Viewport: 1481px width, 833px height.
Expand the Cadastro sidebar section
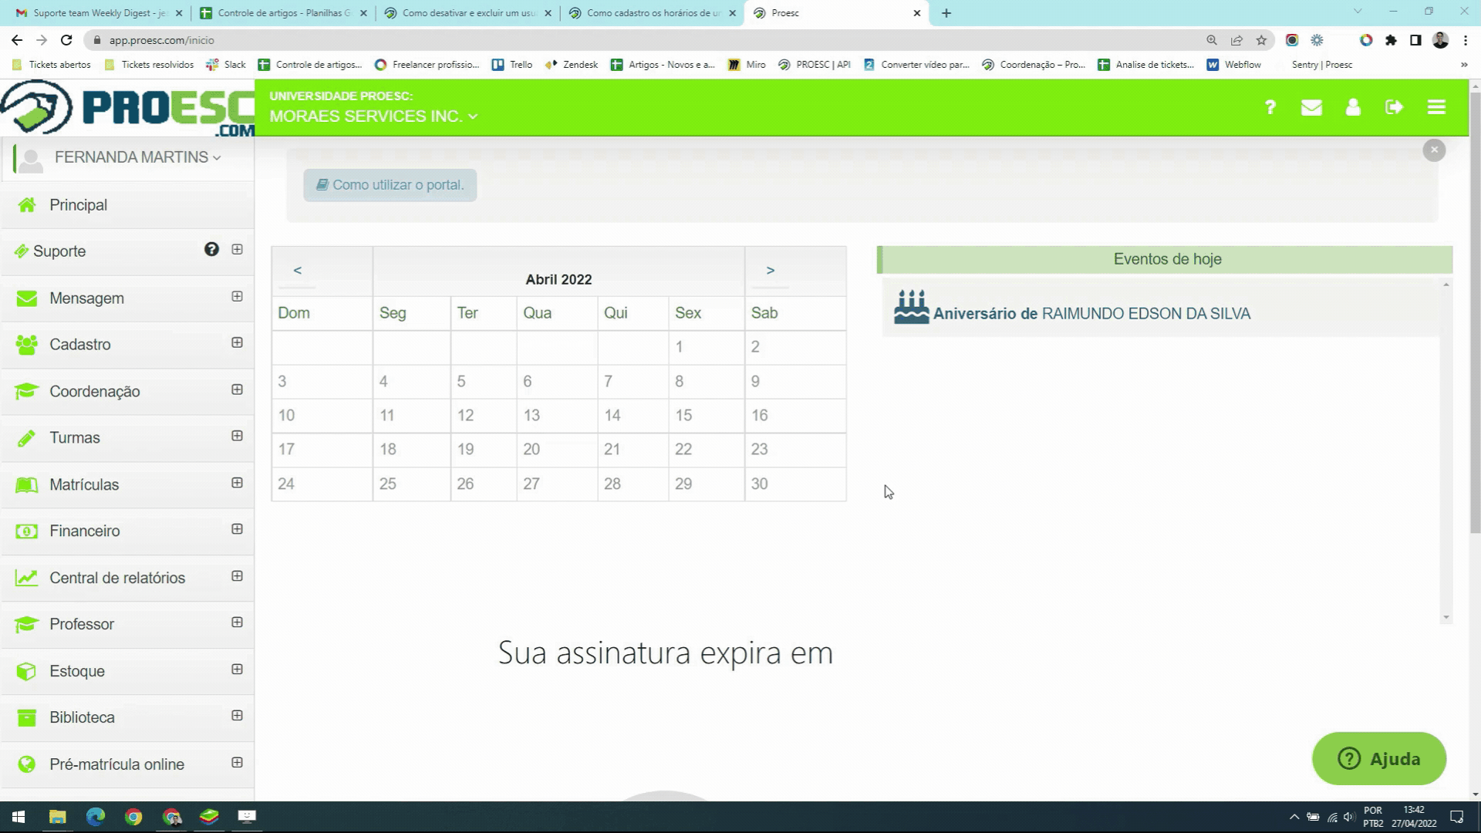pyautogui.click(x=237, y=342)
